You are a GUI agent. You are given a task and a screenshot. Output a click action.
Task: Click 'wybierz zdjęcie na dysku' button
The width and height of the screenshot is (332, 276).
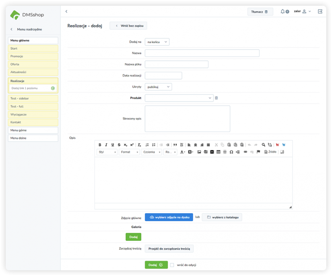169,217
